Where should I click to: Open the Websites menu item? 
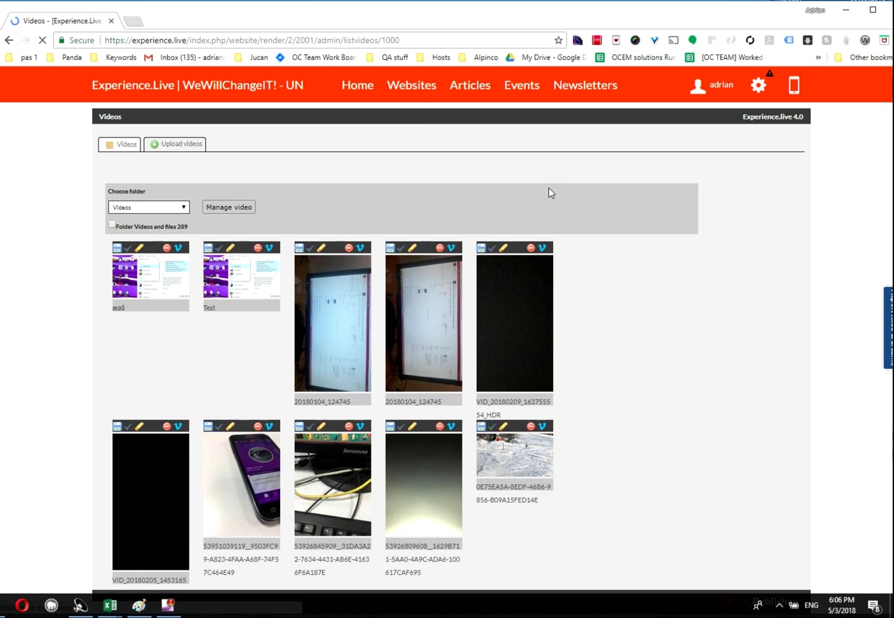[411, 85]
